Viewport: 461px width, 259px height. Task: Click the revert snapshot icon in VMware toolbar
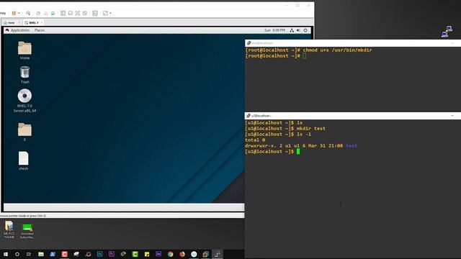tap(45, 13)
